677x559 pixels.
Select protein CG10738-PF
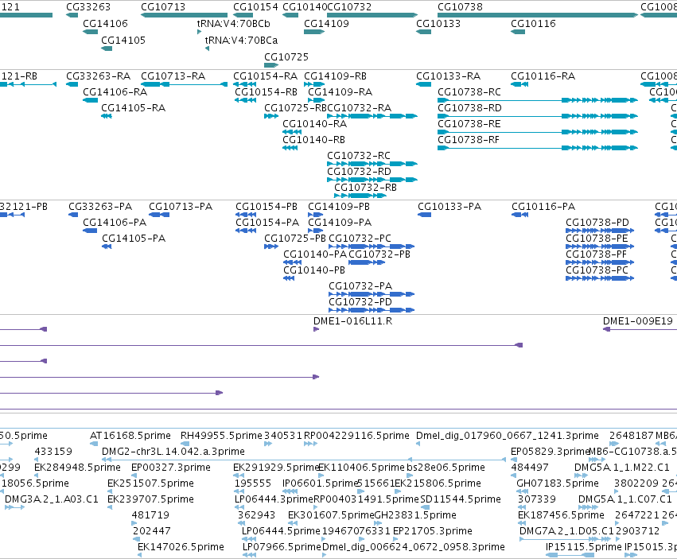point(596,254)
